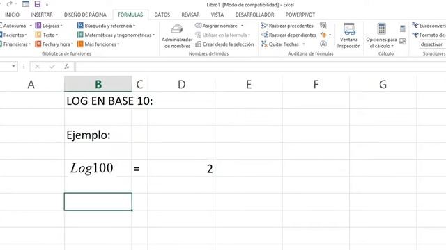Click Rastrear precedentes
446x250 pixels.
[x=287, y=26]
